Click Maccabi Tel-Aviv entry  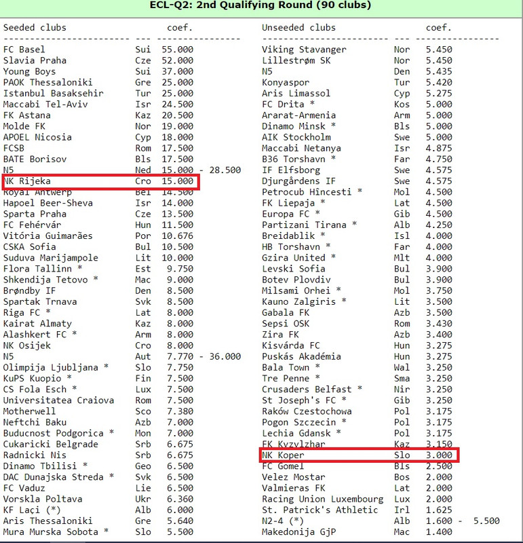45,105
